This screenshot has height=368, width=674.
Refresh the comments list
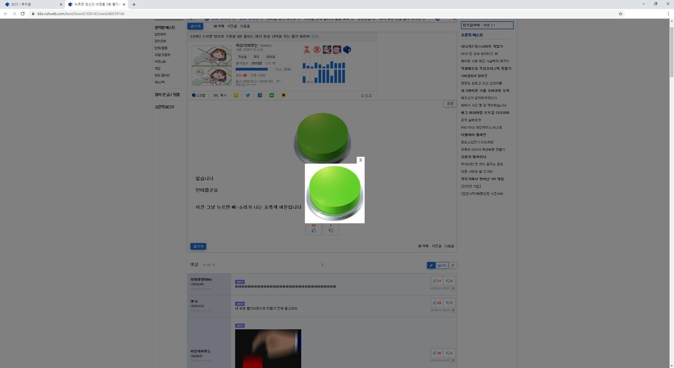(453, 265)
